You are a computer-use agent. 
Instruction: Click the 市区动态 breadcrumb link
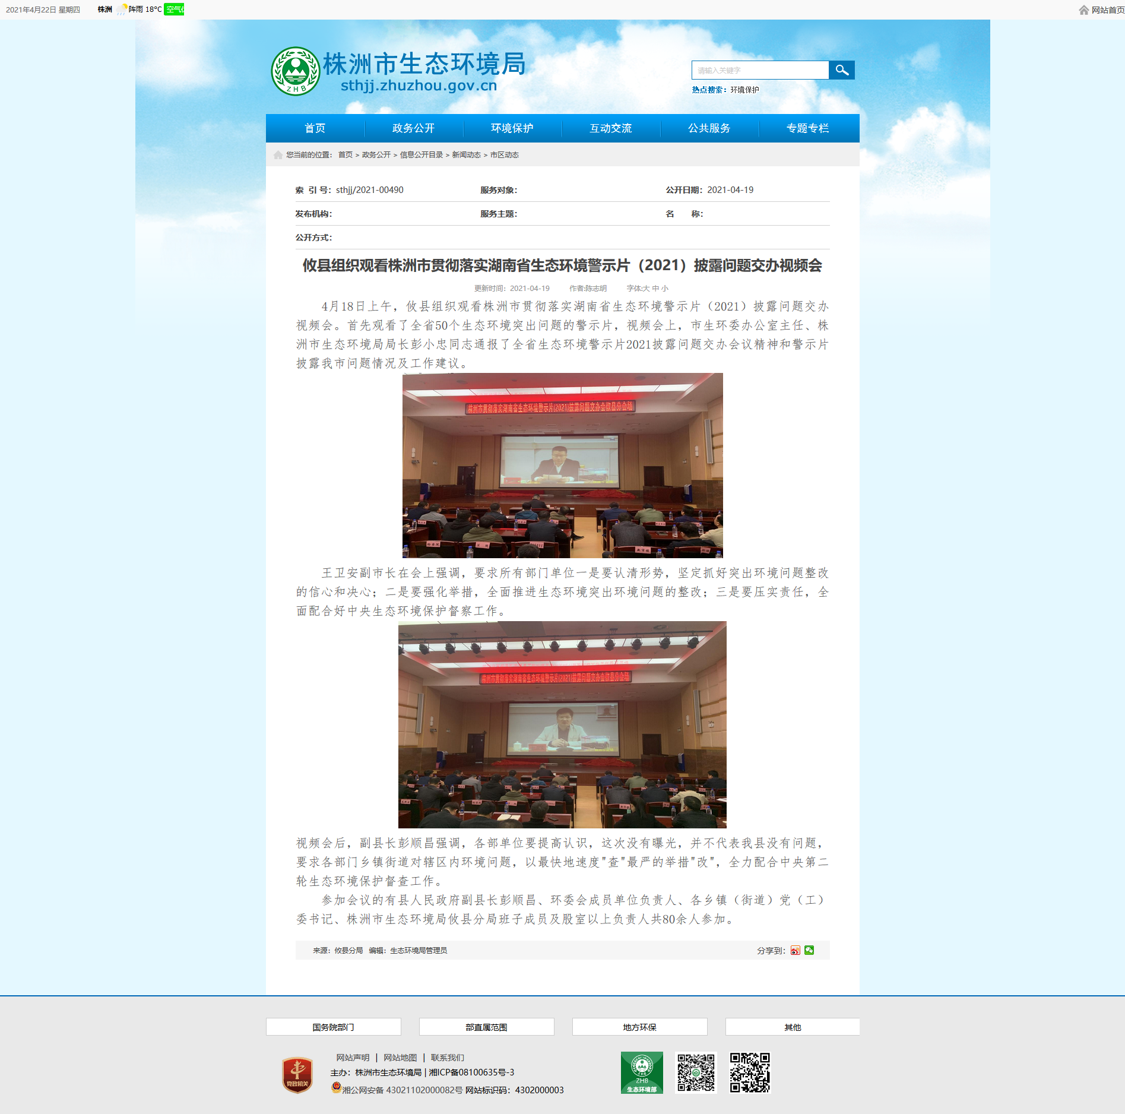[x=504, y=155]
